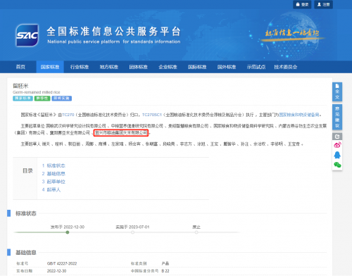The height and width of the screenshot is (276, 352).
Task: Click the 标准类别 value 产品
Action: (x=165, y=263)
